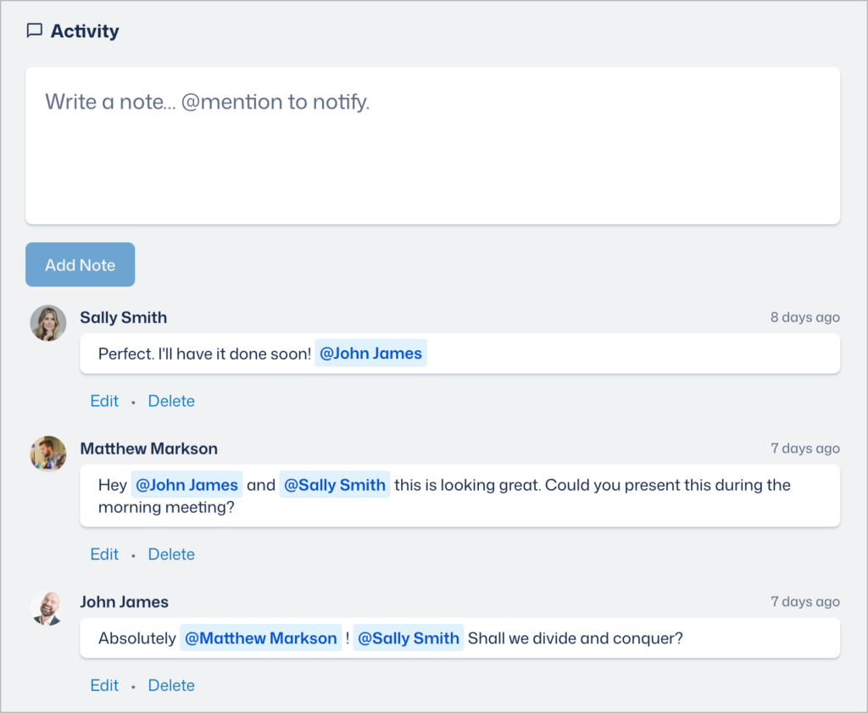Screen dimensions: 868x713
Task: Click the @John James mention in Sally's note
Action: pyautogui.click(x=370, y=353)
